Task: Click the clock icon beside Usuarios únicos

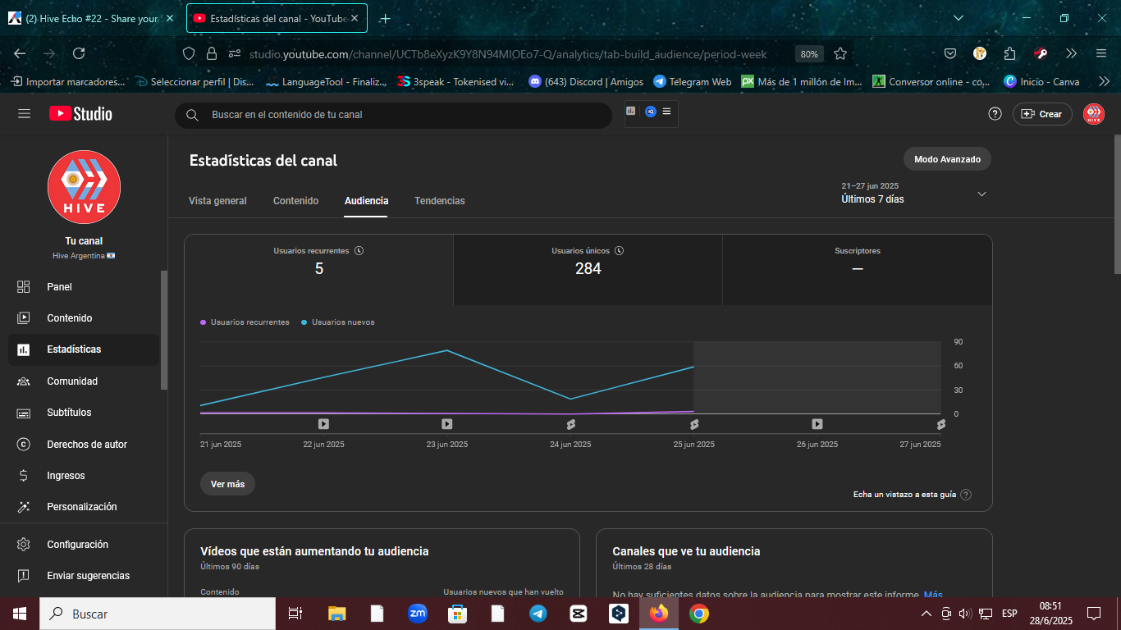Action: tap(619, 251)
